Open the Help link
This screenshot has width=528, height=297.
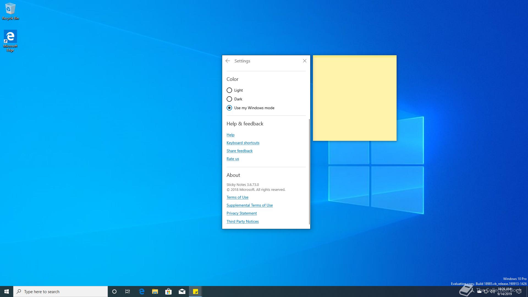click(x=230, y=135)
